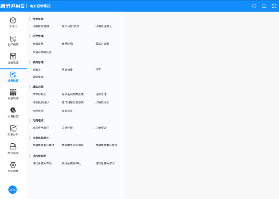This screenshot has height=199, width=279.
Task: Toggle the fullscreen icon in header
Action: click(x=274, y=6)
